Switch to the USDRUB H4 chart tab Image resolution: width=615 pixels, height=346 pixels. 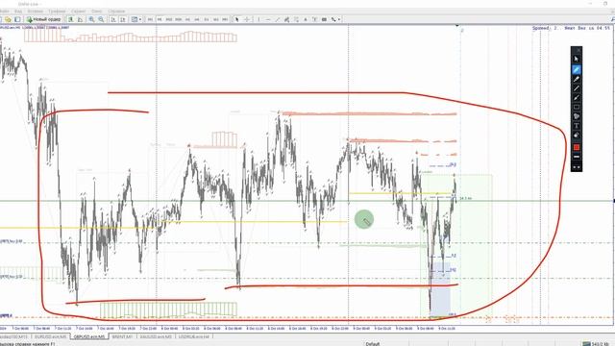pos(195,336)
